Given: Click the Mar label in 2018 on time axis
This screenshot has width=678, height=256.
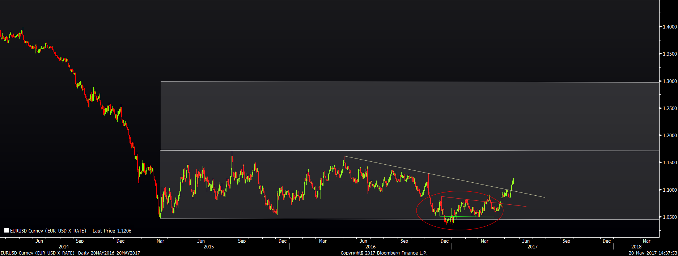Looking at the screenshot, I should (647, 241).
